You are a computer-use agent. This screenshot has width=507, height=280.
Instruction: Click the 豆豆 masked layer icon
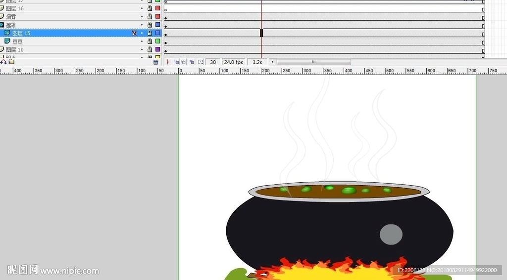tap(7, 41)
